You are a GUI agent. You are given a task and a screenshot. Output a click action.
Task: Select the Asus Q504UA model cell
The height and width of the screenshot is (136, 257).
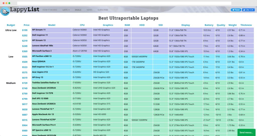click(x=52, y=62)
